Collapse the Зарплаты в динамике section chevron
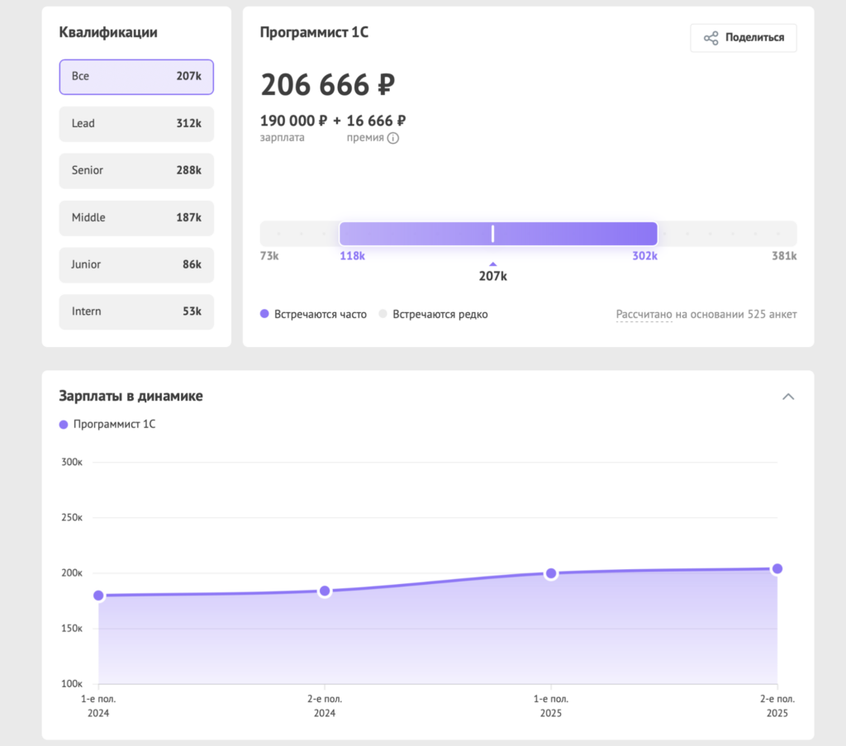Image resolution: width=846 pixels, height=746 pixels. pyautogui.click(x=788, y=397)
